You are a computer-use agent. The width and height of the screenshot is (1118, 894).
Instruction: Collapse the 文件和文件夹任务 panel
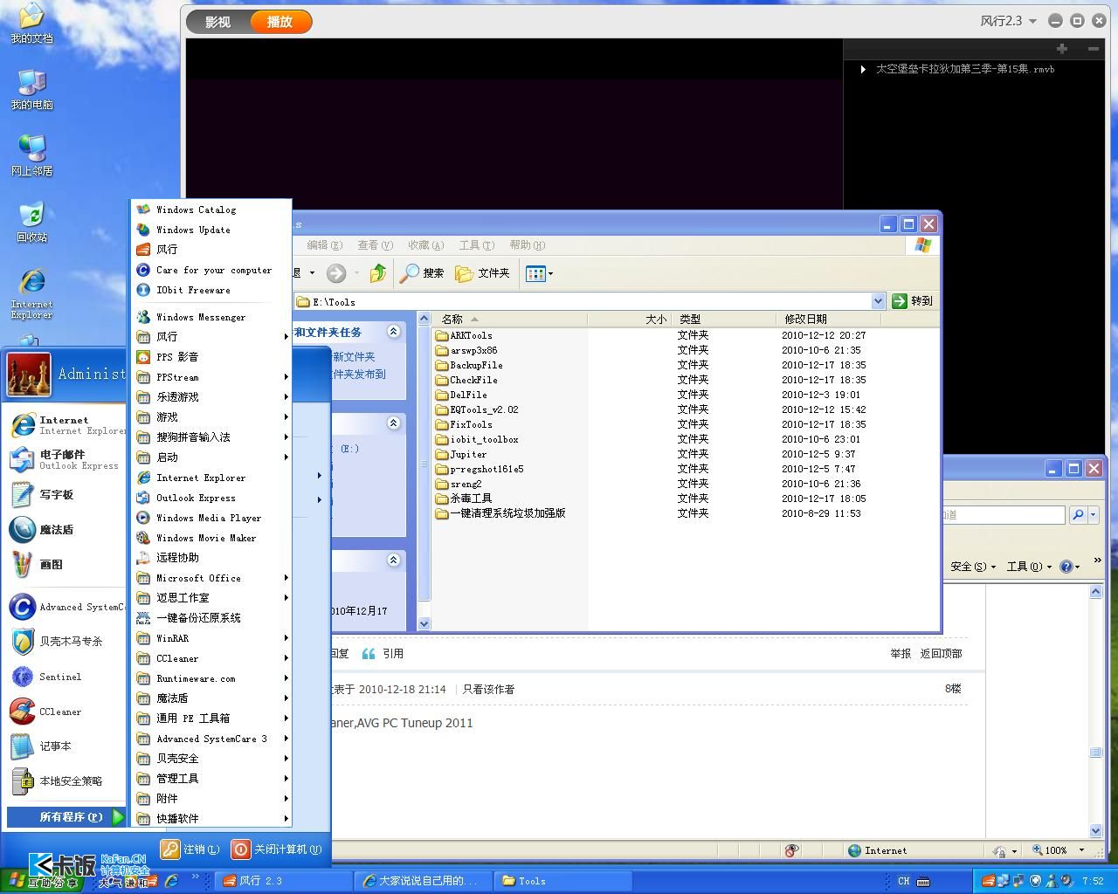pos(394,332)
